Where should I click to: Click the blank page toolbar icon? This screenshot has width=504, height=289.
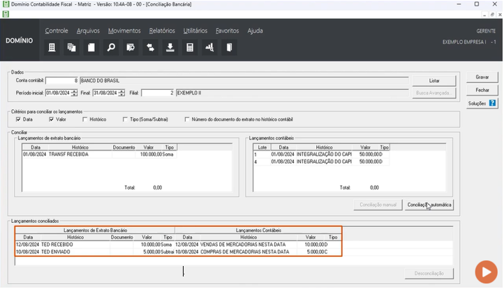tap(91, 48)
